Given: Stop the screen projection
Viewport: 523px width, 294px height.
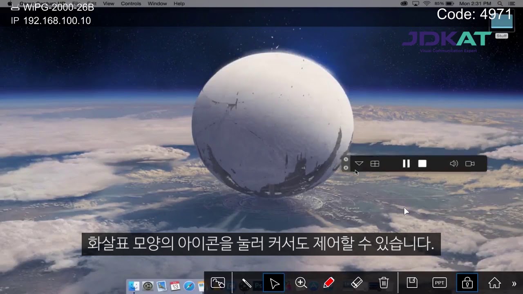Looking at the screenshot, I should pos(422,164).
